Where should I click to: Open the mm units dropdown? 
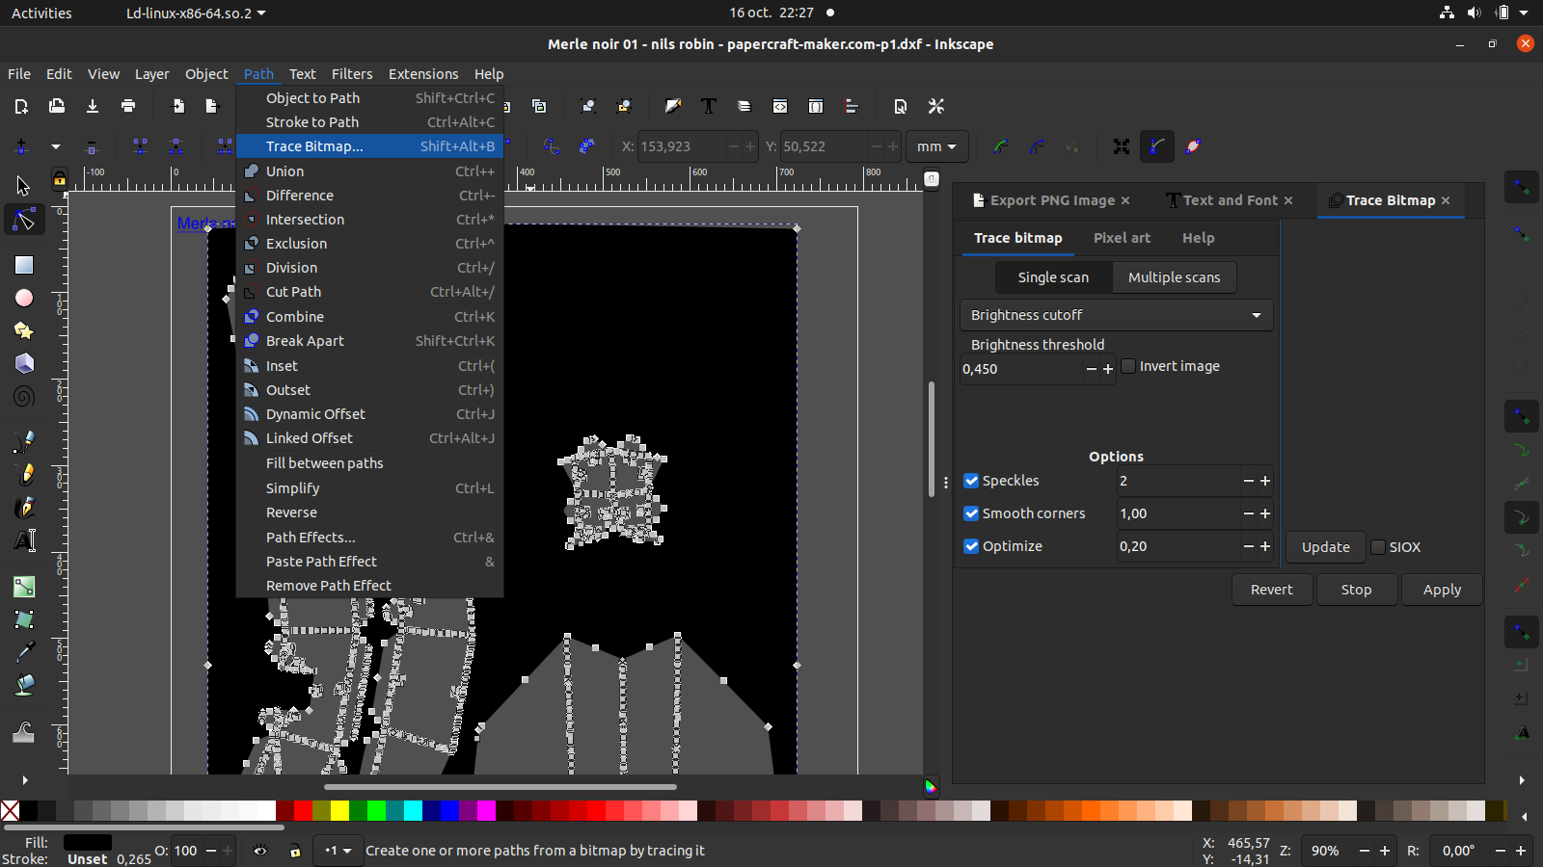[936, 146]
